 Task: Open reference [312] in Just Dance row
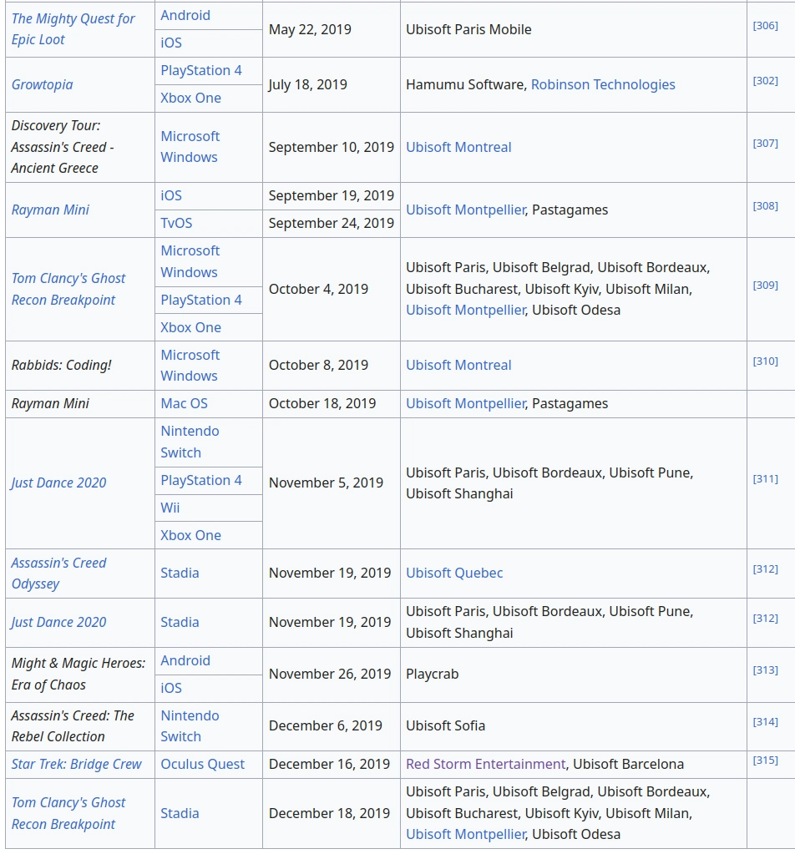pyautogui.click(x=765, y=619)
